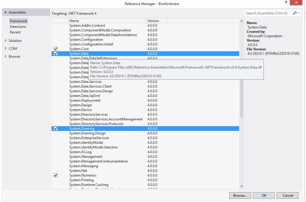This screenshot has width=306, height=202.
Task: Expand the COM section
Action: (x=6, y=48)
